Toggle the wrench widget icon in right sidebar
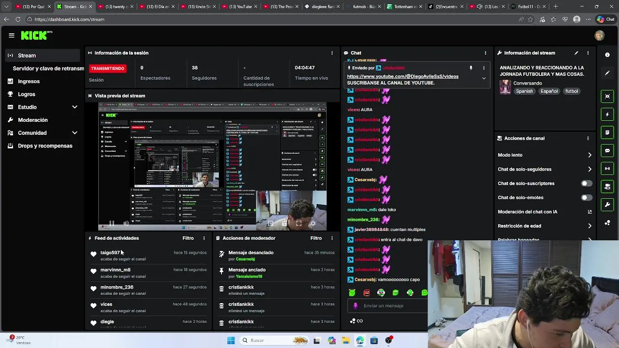The width and height of the screenshot is (619, 348). (607, 204)
